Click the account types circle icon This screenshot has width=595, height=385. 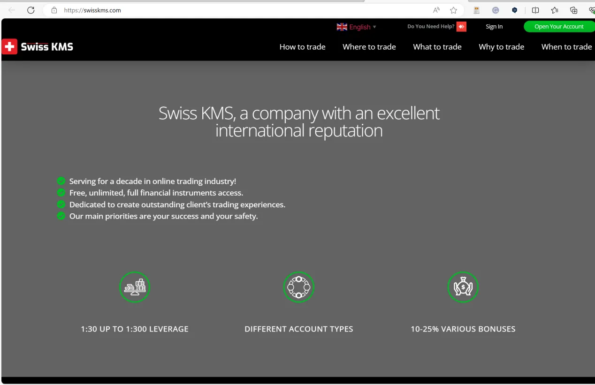pos(298,287)
